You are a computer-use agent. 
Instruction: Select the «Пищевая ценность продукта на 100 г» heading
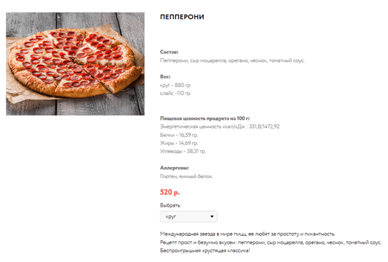[204, 118]
